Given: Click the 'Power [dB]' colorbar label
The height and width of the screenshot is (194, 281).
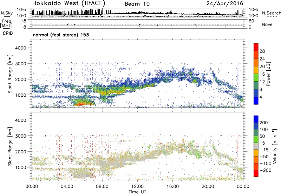Looking at the screenshot, I should coord(268,74).
